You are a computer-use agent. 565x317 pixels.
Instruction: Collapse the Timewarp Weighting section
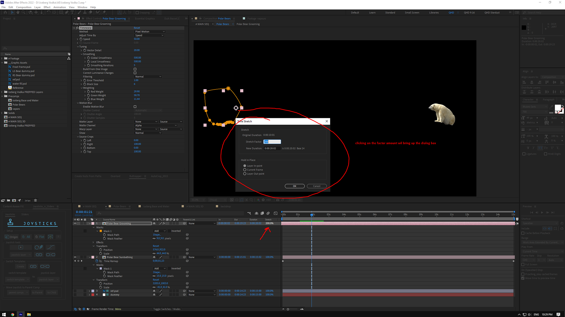click(x=82, y=88)
